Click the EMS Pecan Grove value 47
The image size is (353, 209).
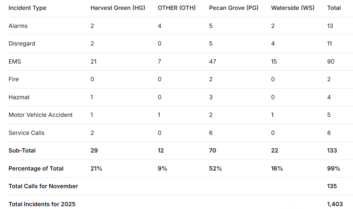(213, 61)
